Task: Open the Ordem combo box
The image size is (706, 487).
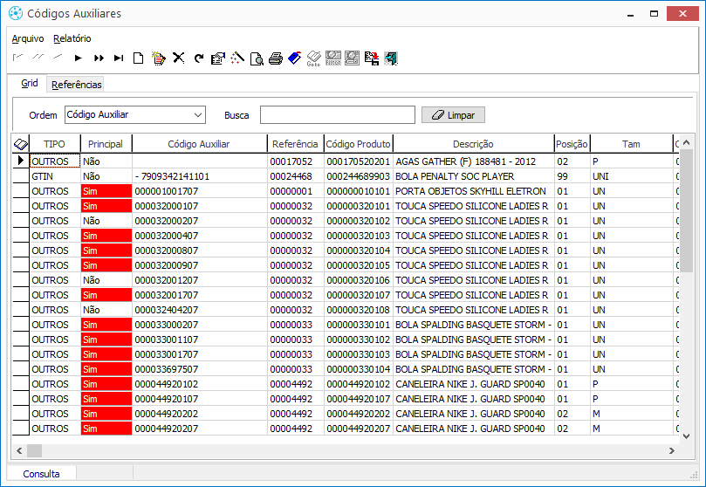Action: pyautogui.click(x=135, y=115)
